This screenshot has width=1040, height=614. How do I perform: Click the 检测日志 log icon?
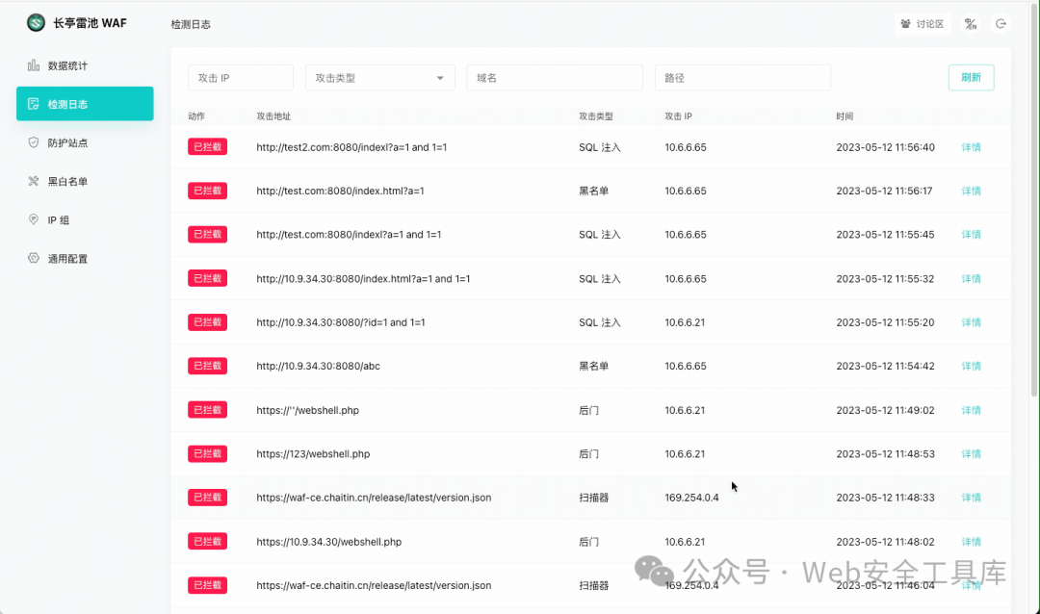[x=33, y=103]
